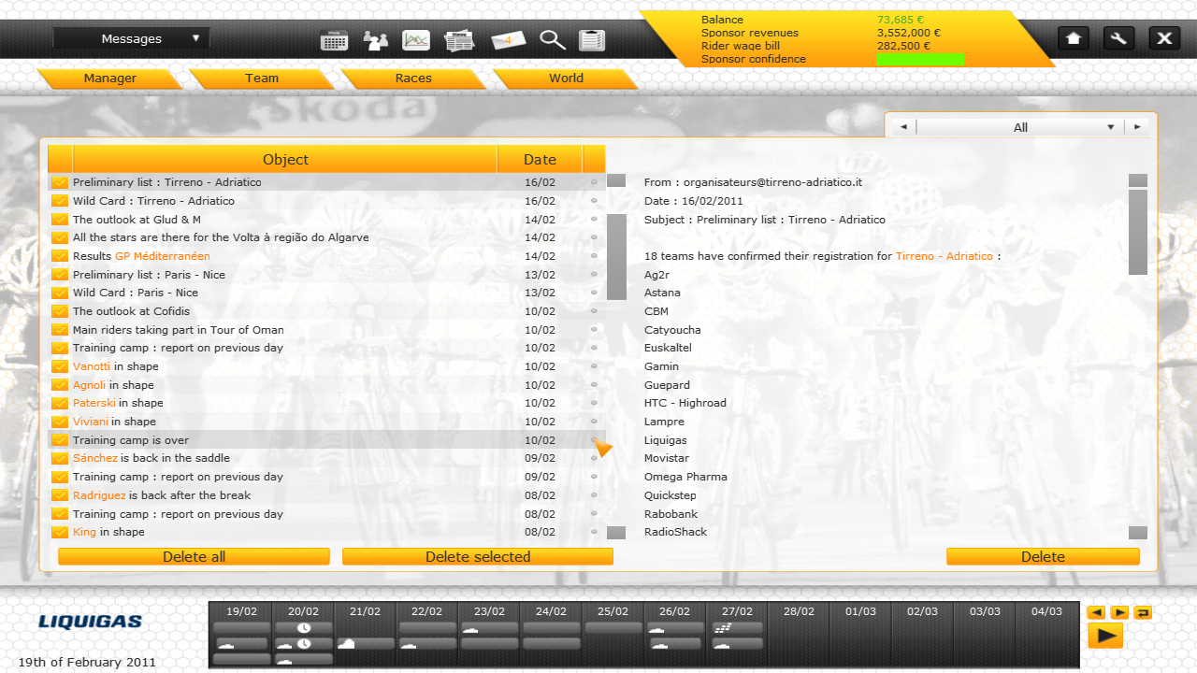
Task: Click the magnifying glass search icon
Action: coord(553,40)
